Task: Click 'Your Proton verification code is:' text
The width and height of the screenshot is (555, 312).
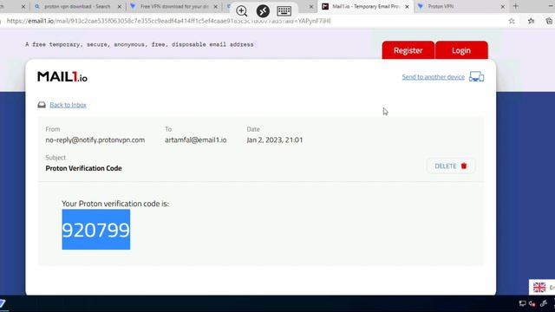Action: click(x=115, y=204)
